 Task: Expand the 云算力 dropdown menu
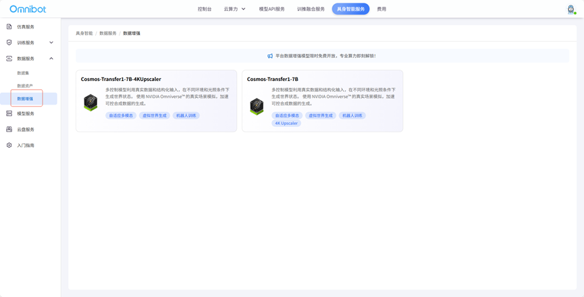(235, 9)
